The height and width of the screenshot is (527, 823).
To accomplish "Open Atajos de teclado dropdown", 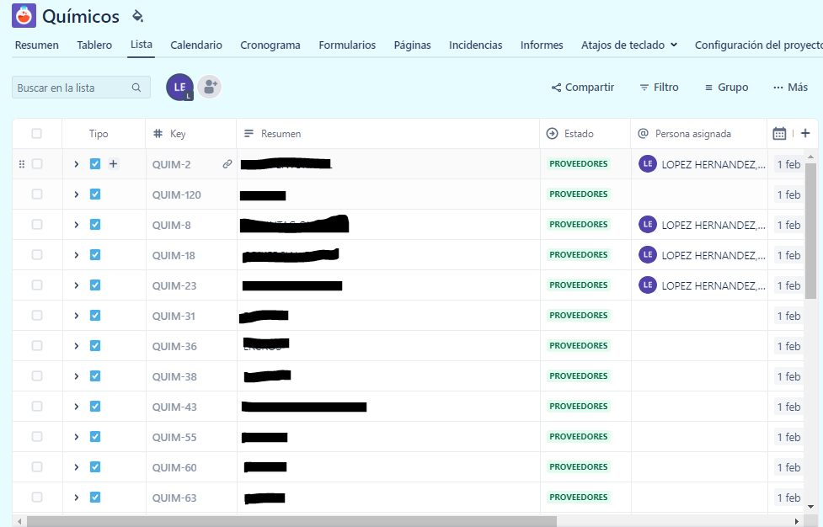I will (x=628, y=45).
